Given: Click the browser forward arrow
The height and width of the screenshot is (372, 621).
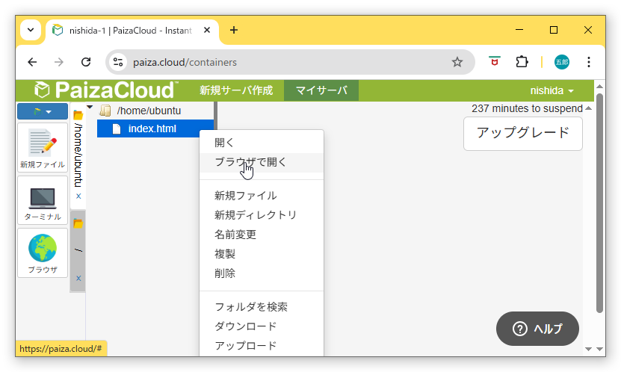Looking at the screenshot, I should 58,62.
